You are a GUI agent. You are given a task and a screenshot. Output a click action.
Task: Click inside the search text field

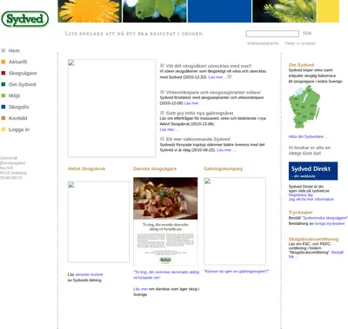point(272,34)
